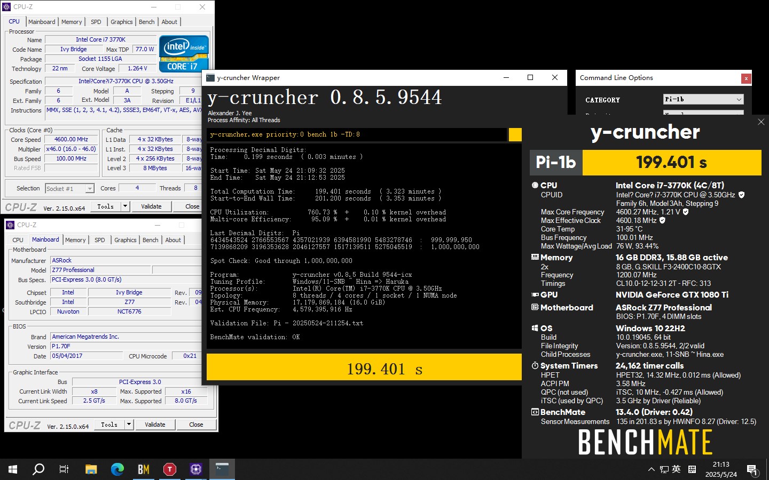Viewport: 769px width, 480px height.
Task: Click the y-cruncher Wrapper title bar icon
Action: [210, 78]
